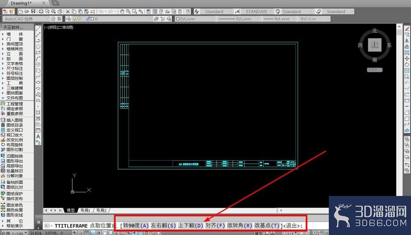Image resolution: width=411 pixels, height=235 pixels.
Task: Choose 改转角(R) command option
Action: 240,226
